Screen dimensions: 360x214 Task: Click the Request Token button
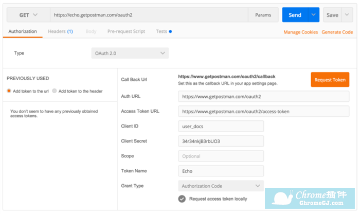coord(330,80)
